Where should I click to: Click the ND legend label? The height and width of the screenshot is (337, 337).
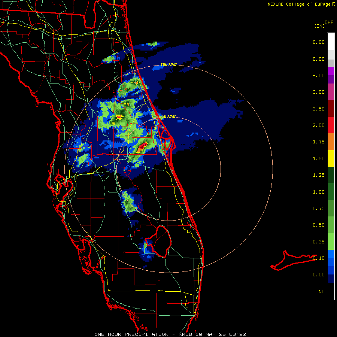[322, 292]
